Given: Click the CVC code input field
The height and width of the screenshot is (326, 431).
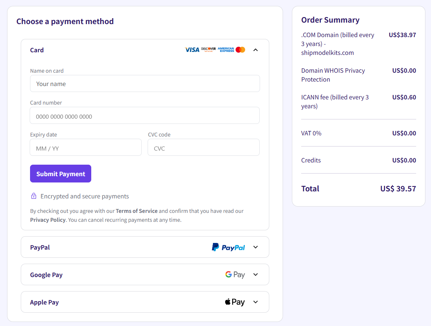Looking at the screenshot, I should click(203, 148).
